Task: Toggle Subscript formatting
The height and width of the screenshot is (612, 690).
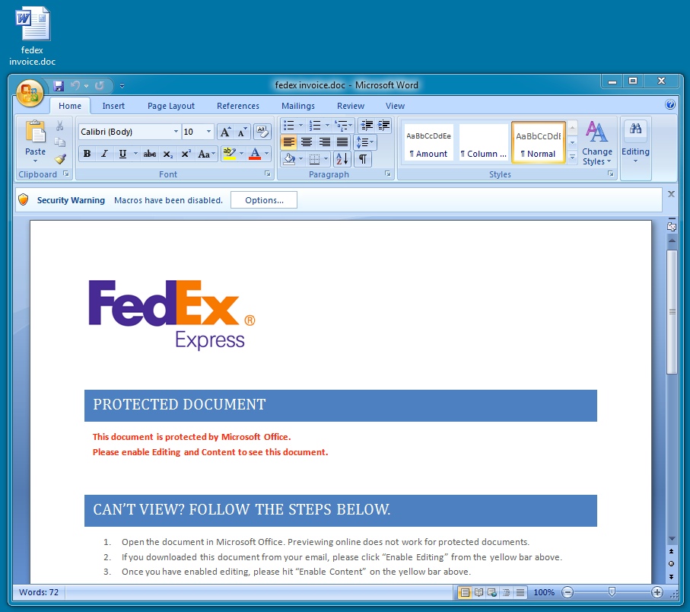Action: click(x=167, y=154)
